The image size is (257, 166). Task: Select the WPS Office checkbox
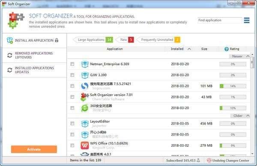[x=72, y=145]
